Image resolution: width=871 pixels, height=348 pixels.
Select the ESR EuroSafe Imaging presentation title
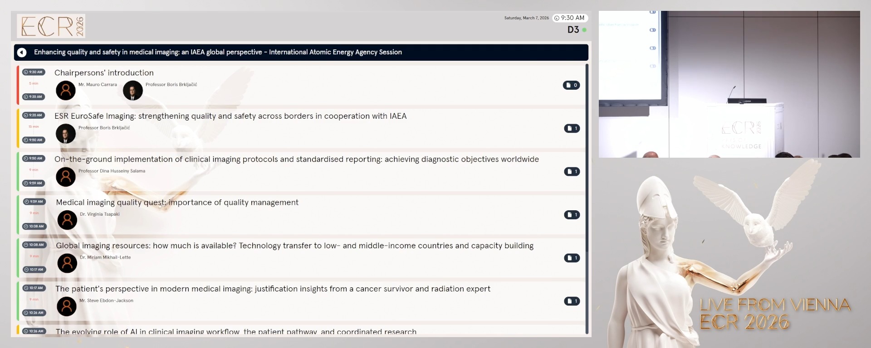(x=230, y=116)
